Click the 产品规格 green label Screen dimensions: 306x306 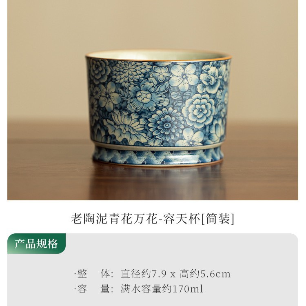36,243
